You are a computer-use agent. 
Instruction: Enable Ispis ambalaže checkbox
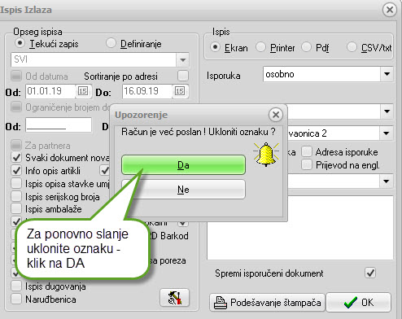(16, 208)
